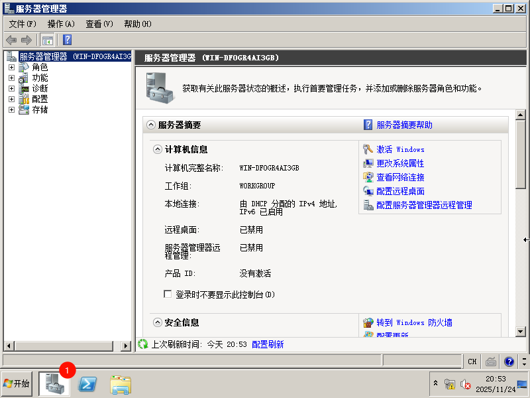This screenshot has width=530, height=398.
Task: Click WORKGROUP value text
Action: coord(257,186)
